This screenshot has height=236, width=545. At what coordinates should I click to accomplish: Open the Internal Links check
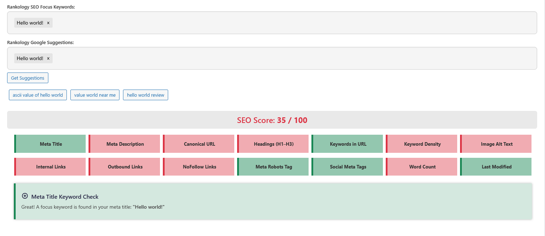click(x=50, y=167)
